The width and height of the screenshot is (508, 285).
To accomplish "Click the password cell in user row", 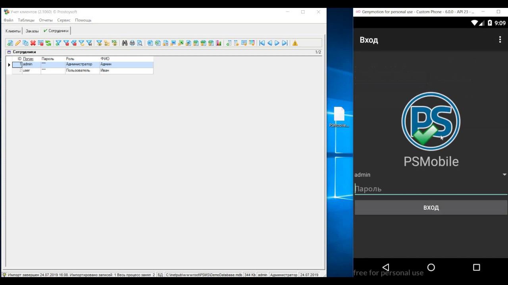I will coord(53,70).
